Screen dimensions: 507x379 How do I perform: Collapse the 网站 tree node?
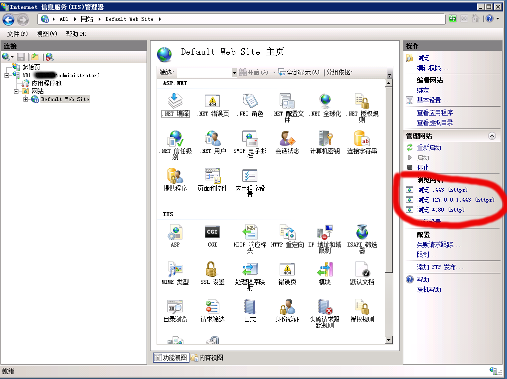16,92
